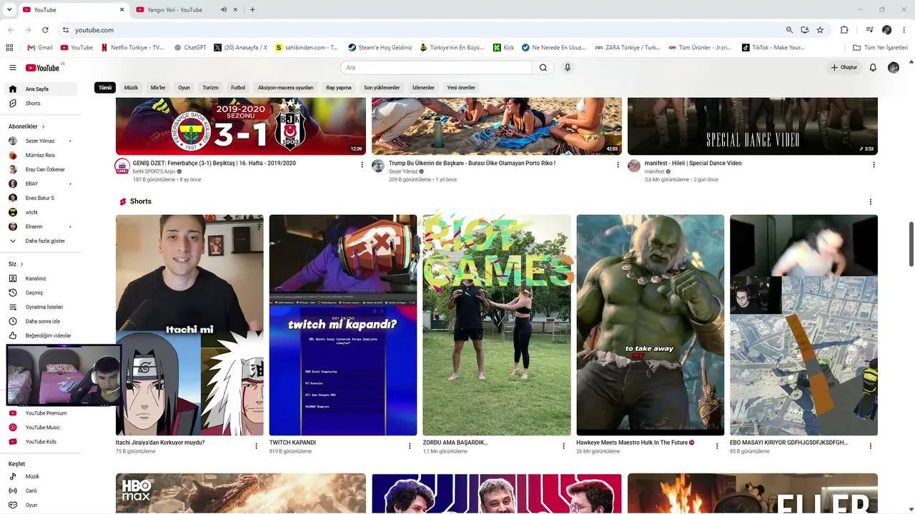Viewport: 915px width, 514px height.
Task: Click the YouTube search input field
Action: coord(436,68)
